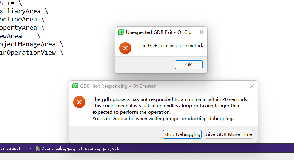Click the 'Start debugging of startup project' label
Image resolution: width=294 pixels, height=160 pixels.
tap(80, 149)
